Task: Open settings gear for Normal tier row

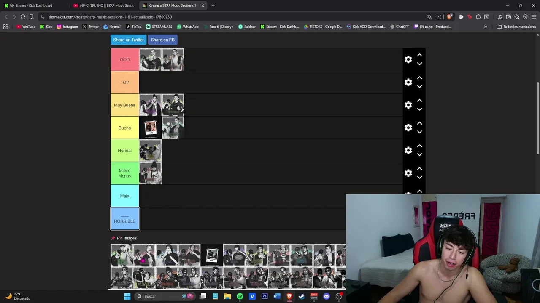Action: pos(408,151)
